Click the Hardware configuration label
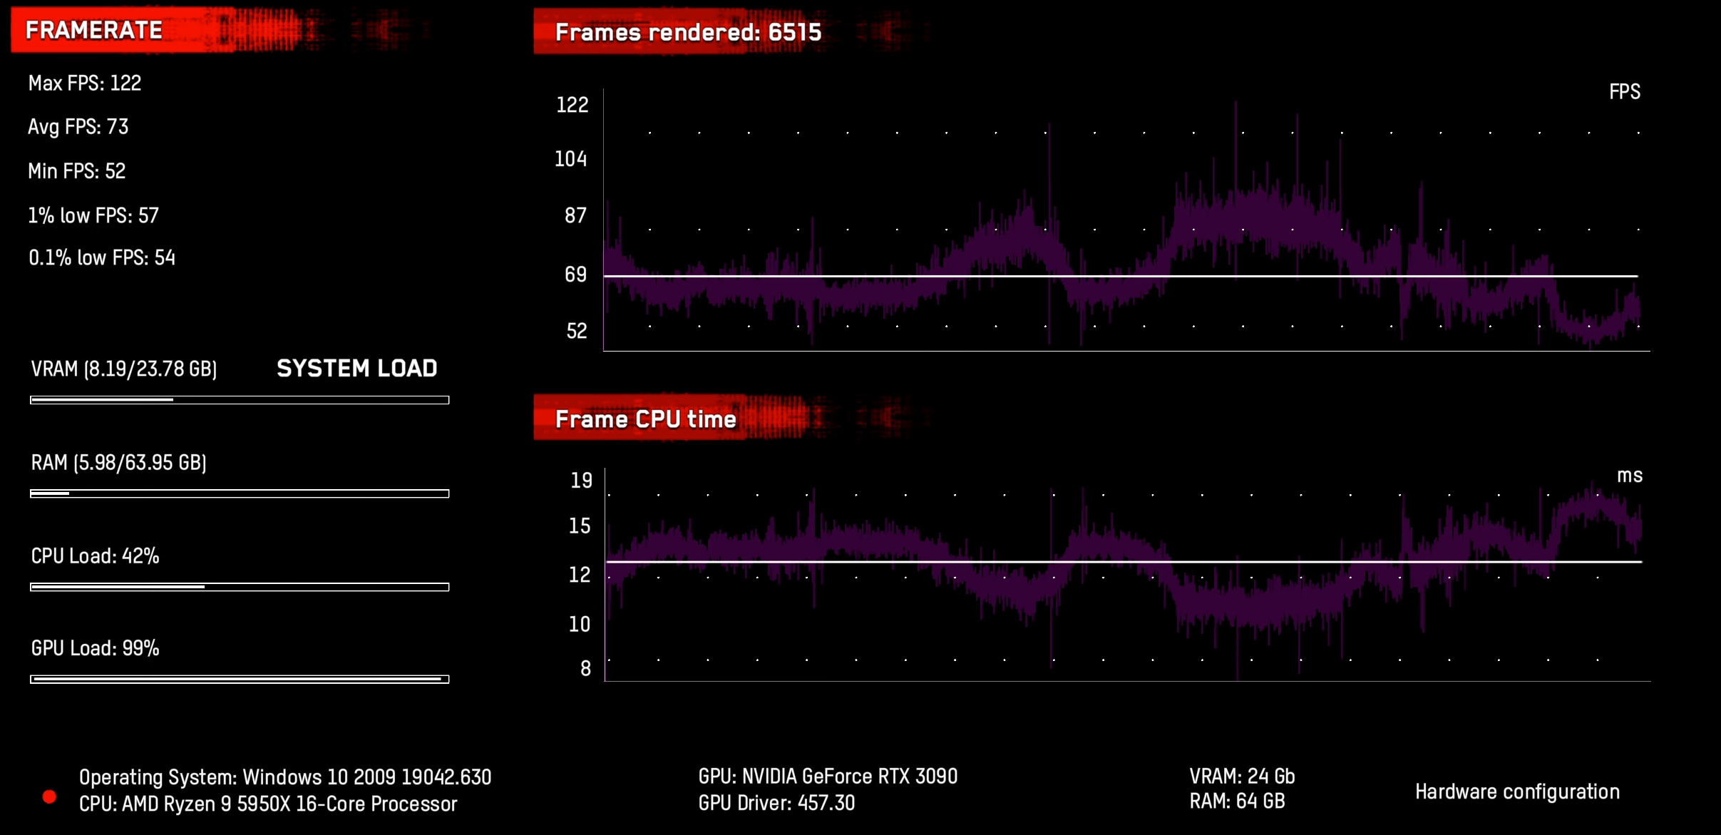Image resolution: width=1721 pixels, height=835 pixels. coord(1516,792)
